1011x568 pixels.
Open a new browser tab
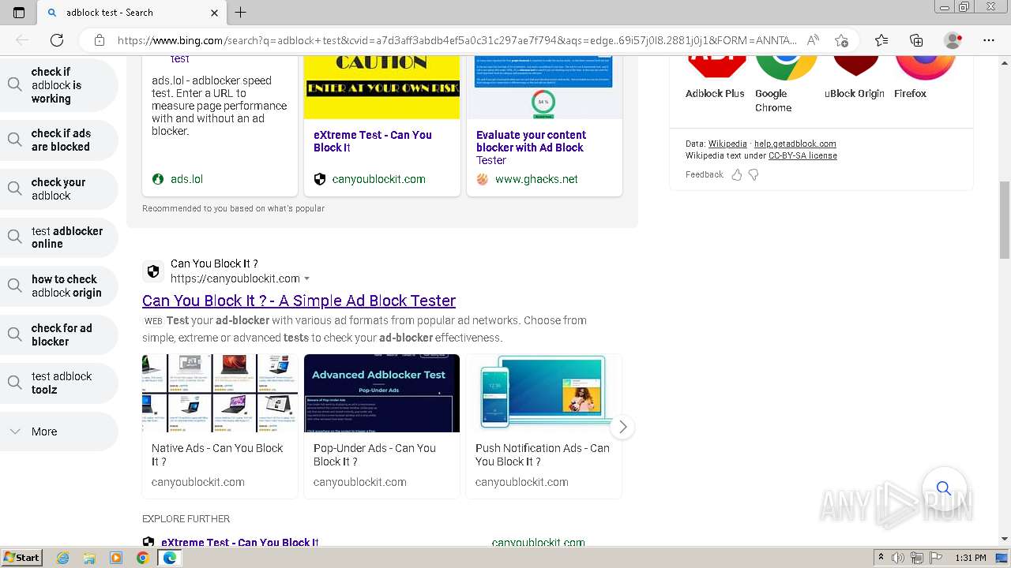241,13
